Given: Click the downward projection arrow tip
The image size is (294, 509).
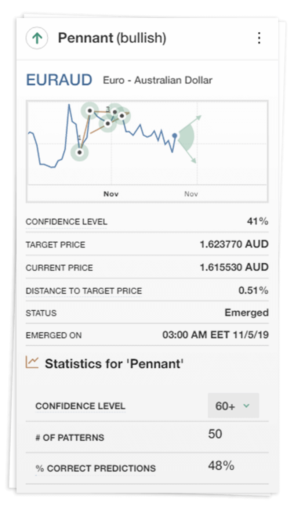Looking at the screenshot, I should coord(195,161).
